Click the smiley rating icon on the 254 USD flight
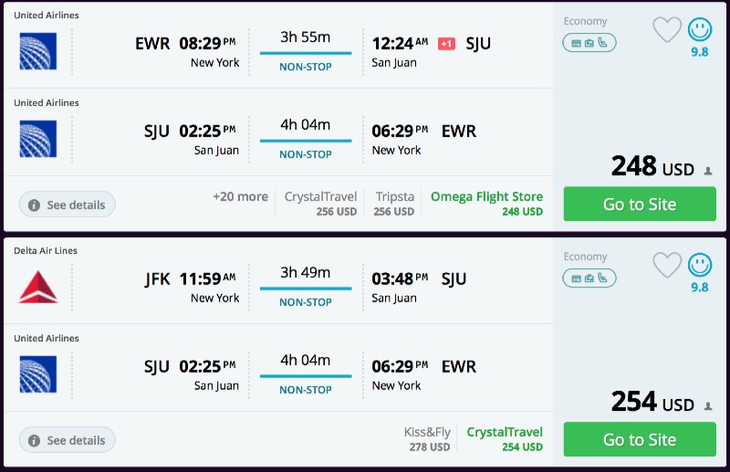 pyautogui.click(x=700, y=266)
